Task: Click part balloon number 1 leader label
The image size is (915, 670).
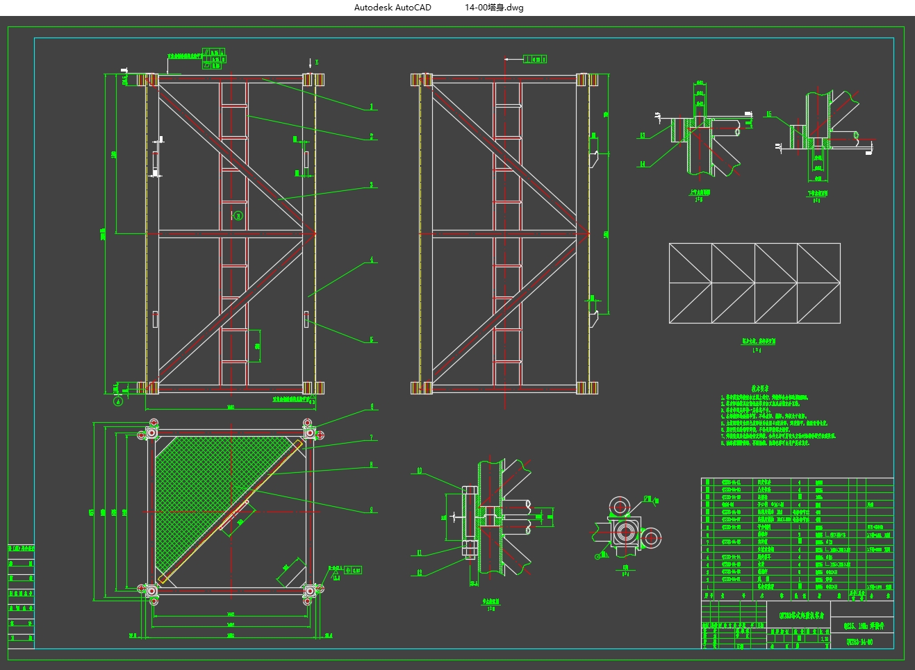Action: click(372, 107)
